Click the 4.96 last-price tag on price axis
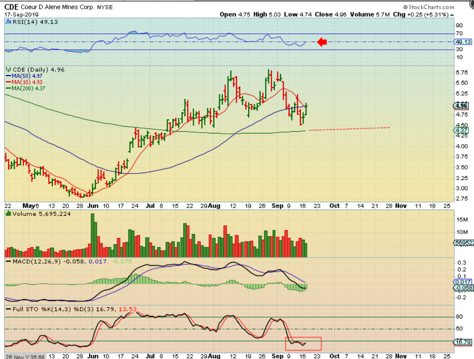474x359 pixels. coord(461,106)
